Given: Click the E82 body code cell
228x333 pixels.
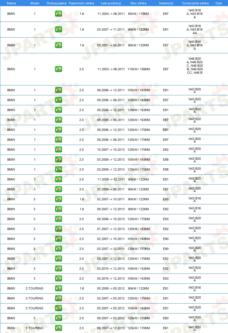Looking at the screenshot, I should click(166, 150).
